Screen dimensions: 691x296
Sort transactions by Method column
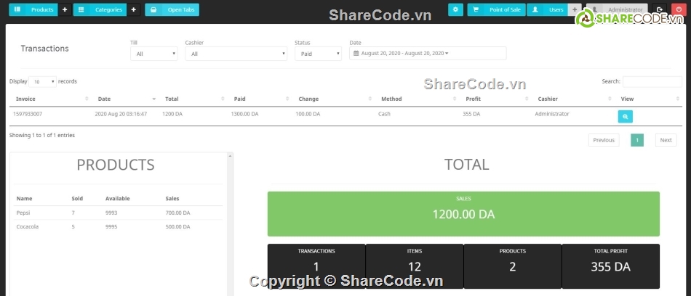(418, 99)
